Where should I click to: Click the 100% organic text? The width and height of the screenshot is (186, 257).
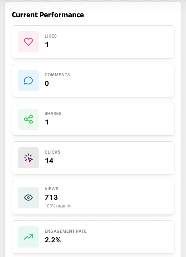pyautogui.click(x=58, y=206)
